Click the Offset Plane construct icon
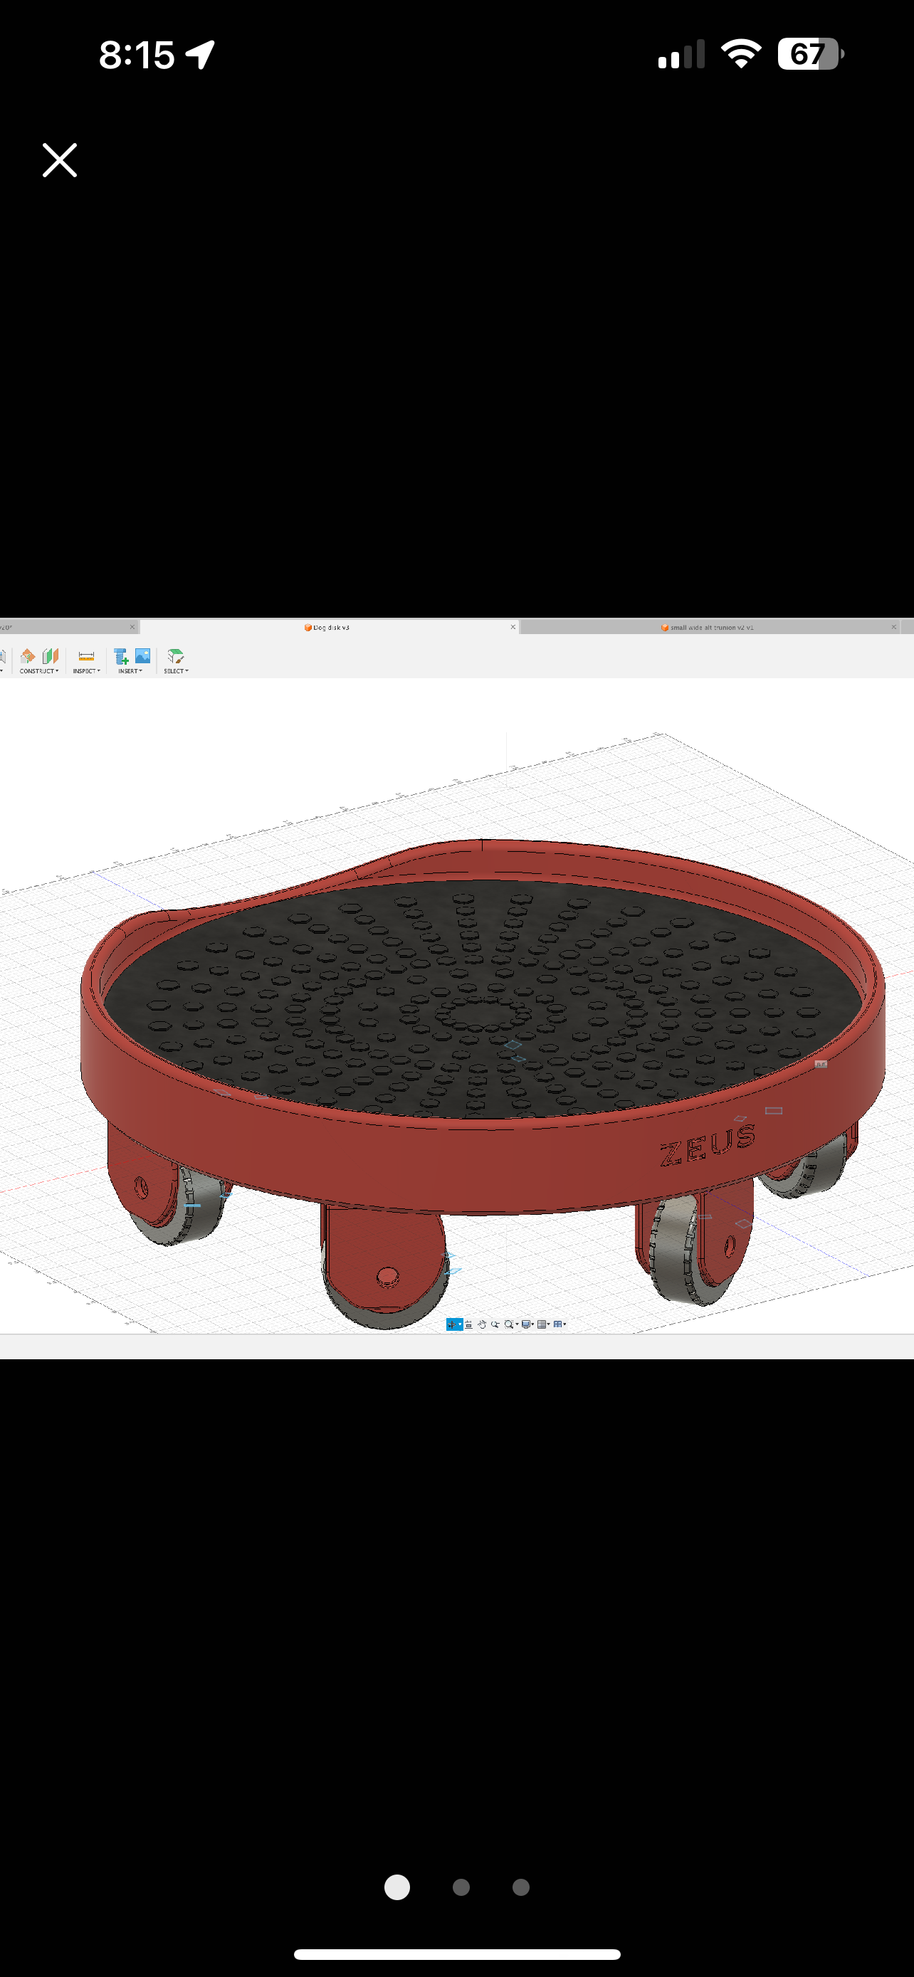The image size is (914, 1977). pos(28,655)
